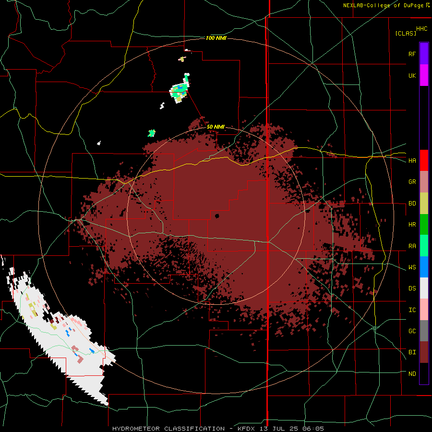Click the black radar site dot at center
The image size is (432, 432).
point(217,216)
